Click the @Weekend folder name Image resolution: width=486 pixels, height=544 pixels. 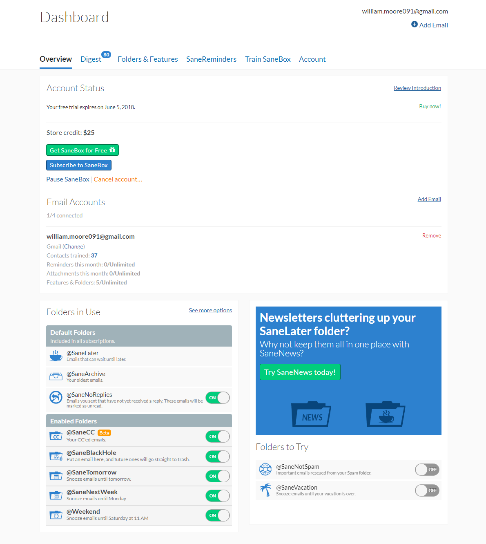(83, 512)
